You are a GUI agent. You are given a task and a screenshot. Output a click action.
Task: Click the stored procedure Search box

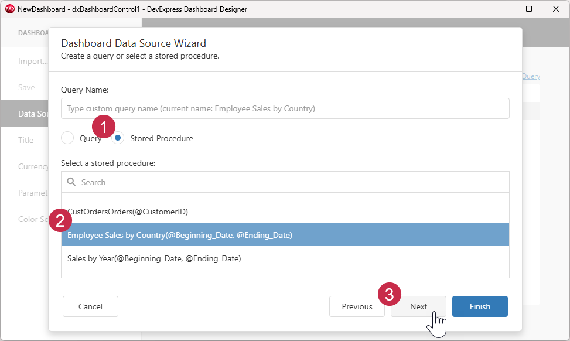tap(285, 182)
